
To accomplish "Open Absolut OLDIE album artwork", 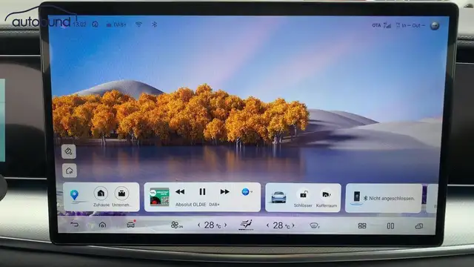I will (x=159, y=197).
